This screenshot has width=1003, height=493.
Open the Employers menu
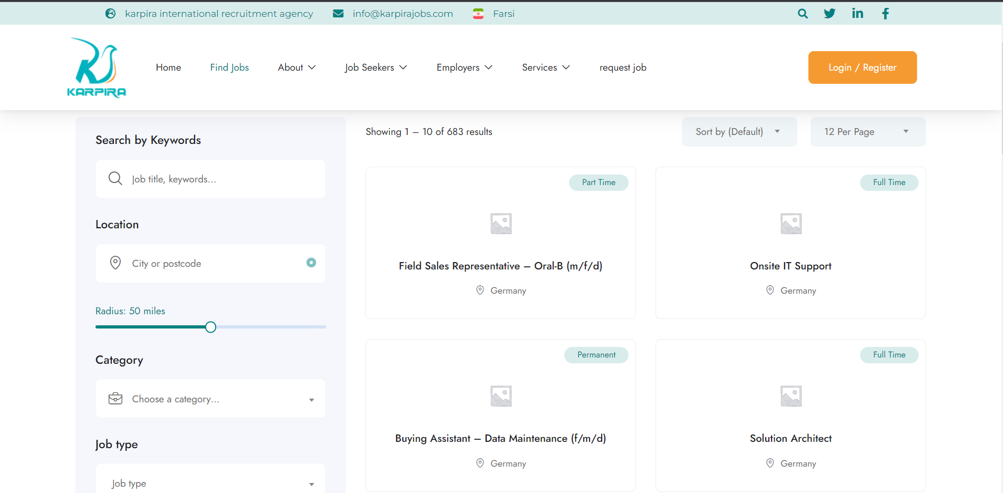point(464,67)
